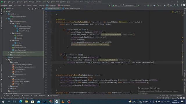
Task: Open the Terminal tool window
Action: click(x=25, y=96)
